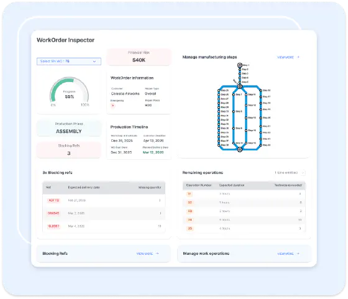Screen dimensions: 348x299
Task: Select the Step 1 node at diagram top
Action: pos(240,65)
